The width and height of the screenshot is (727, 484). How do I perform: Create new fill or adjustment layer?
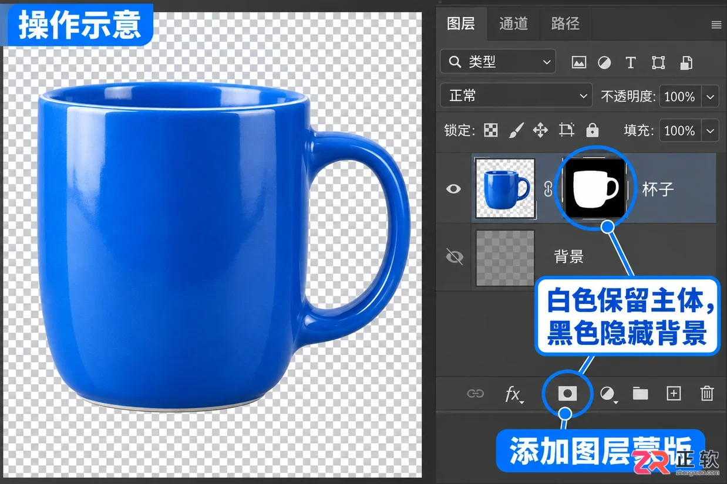click(608, 394)
